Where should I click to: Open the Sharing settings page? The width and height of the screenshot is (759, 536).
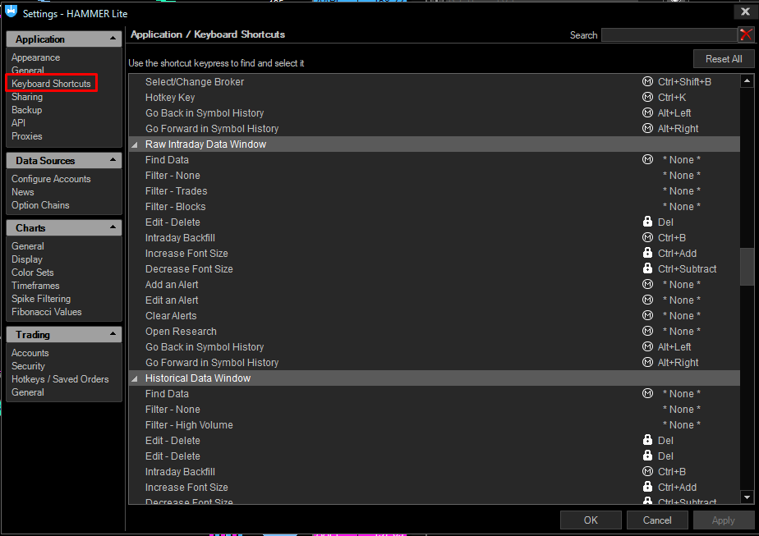[27, 97]
